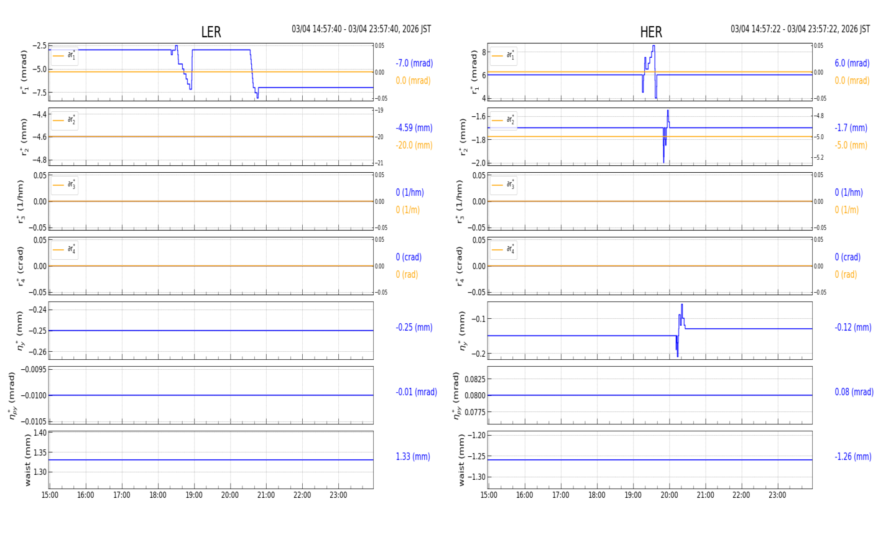
Task: Click the ∂r4* legend in HER
Action: [503, 250]
